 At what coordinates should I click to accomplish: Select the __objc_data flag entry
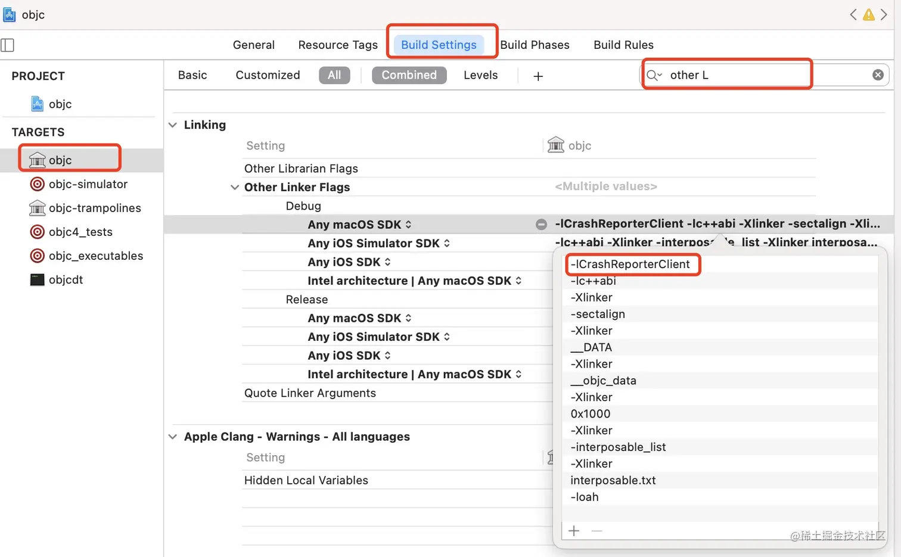[720, 381]
